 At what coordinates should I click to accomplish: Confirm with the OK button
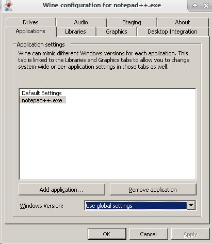tap(107, 234)
